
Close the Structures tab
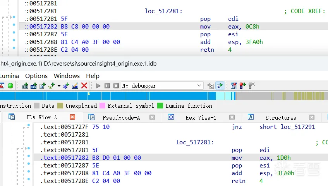pos(312,117)
